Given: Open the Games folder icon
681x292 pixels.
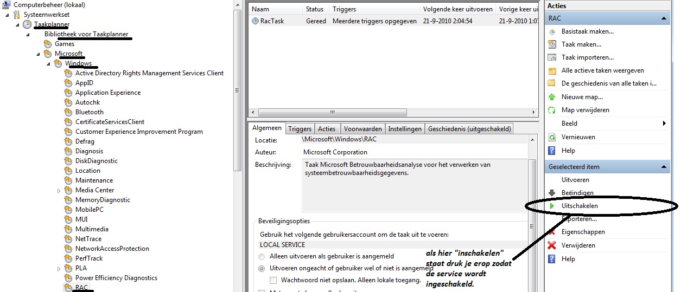Looking at the screenshot, I should 48,44.
